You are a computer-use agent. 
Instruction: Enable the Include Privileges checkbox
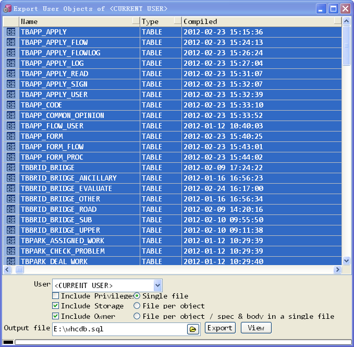tap(56, 295)
